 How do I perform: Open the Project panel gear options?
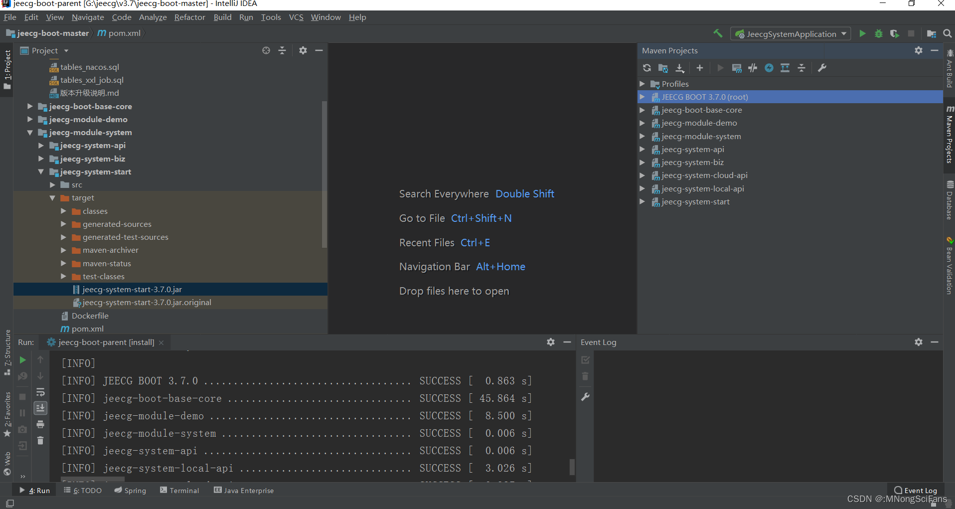coord(303,50)
